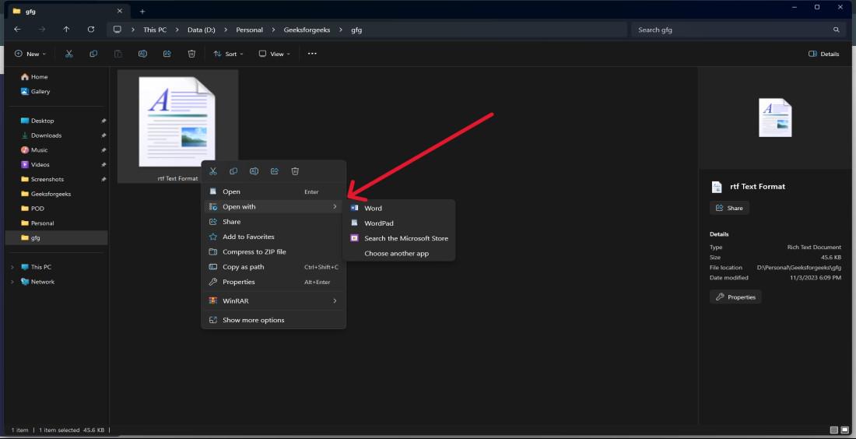Open a new tab with the plus button
This screenshot has width=856, height=439.
click(x=142, y=11)
